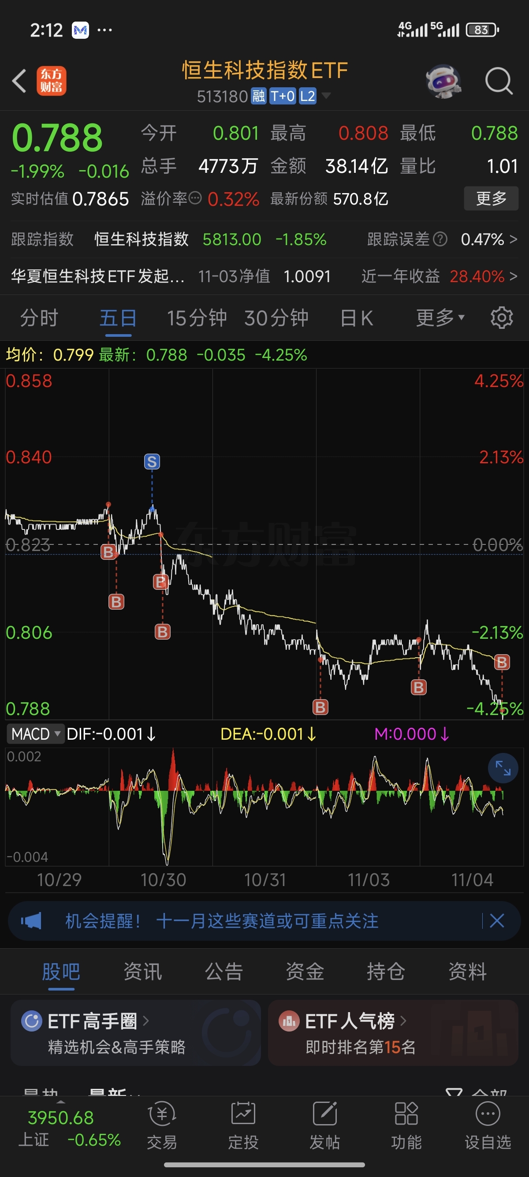Screen dimensions: 529x1177
Task: Switch to 30分钟 chart tab
Action: 276,317
